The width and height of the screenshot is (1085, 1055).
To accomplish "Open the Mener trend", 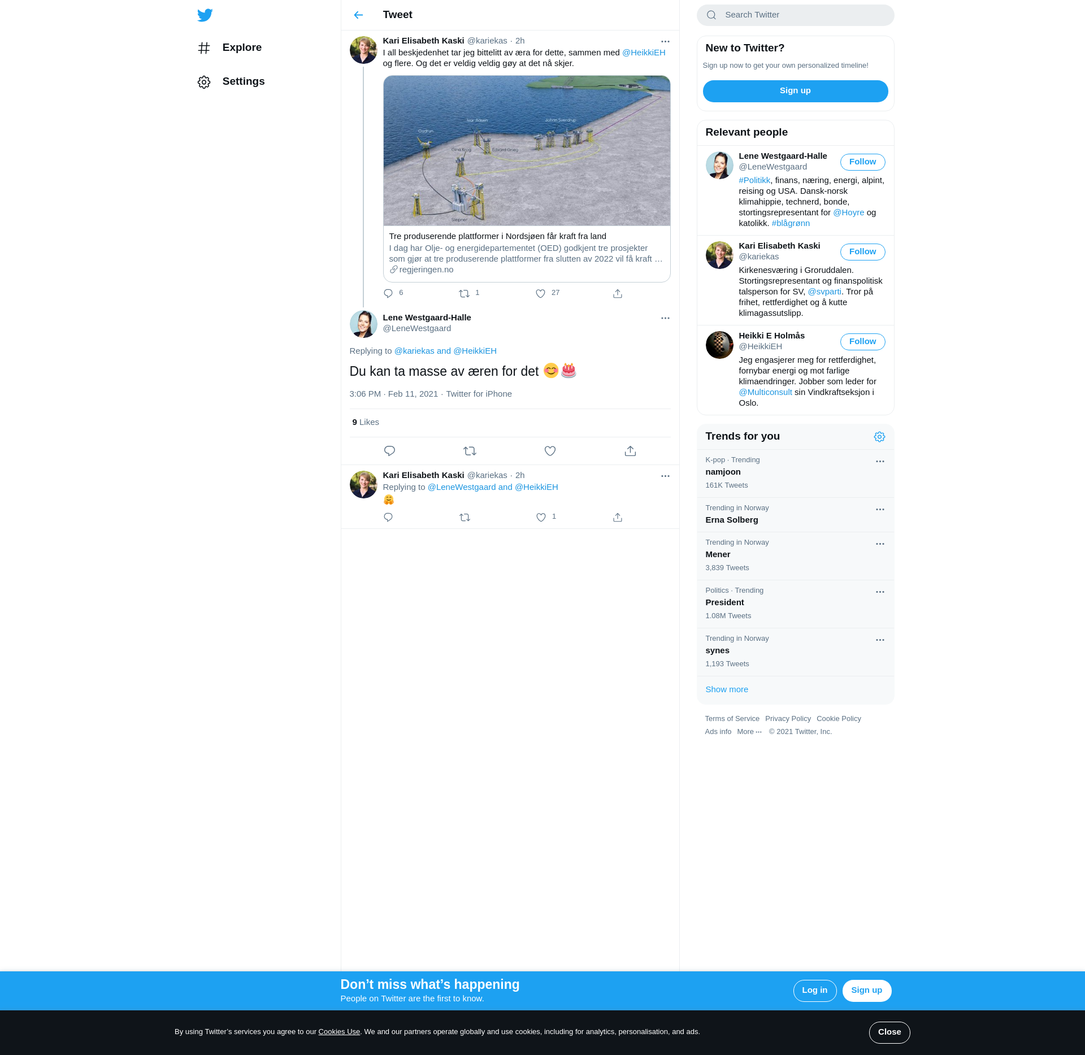I will (x=795, y=556).
